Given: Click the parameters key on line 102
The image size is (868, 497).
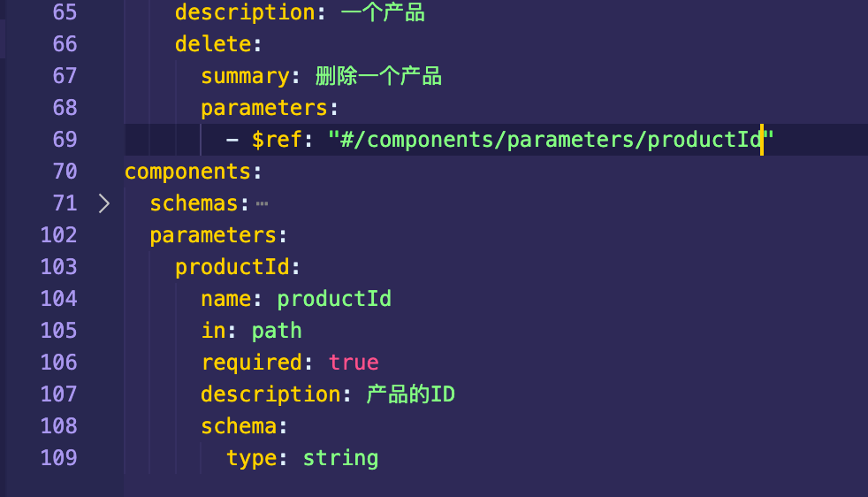Looking at the screenshot, I should (x=213, y=235).
